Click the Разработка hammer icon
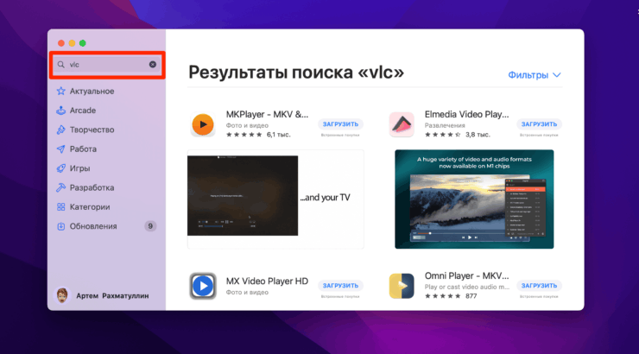The width and height of the screenshot is (639, 354). click(60, 188)
